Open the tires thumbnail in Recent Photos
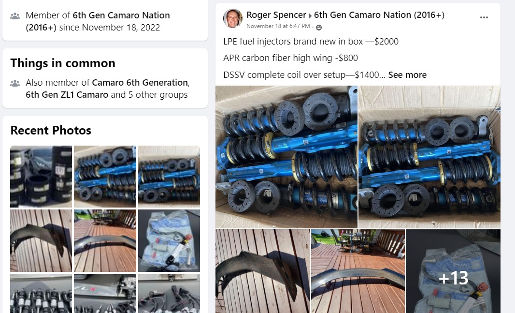The height and width of the screenshot is (313, 515). pyautogui.click(x=41, y=177)
